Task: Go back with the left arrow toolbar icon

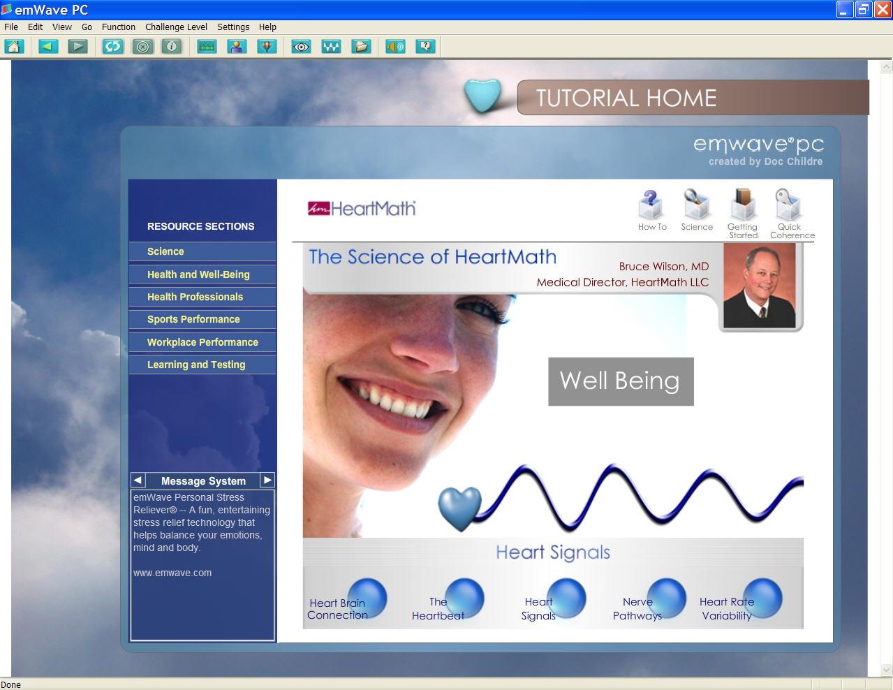Action: [x=48, y=47]
